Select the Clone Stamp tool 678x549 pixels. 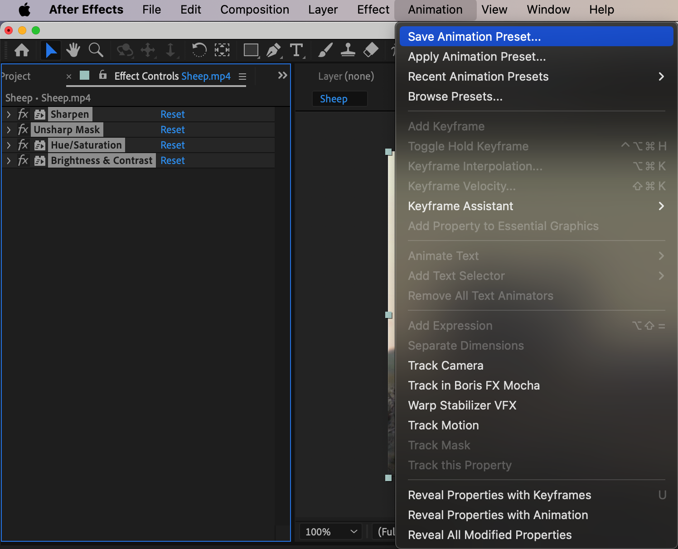[x=348, y=50]
